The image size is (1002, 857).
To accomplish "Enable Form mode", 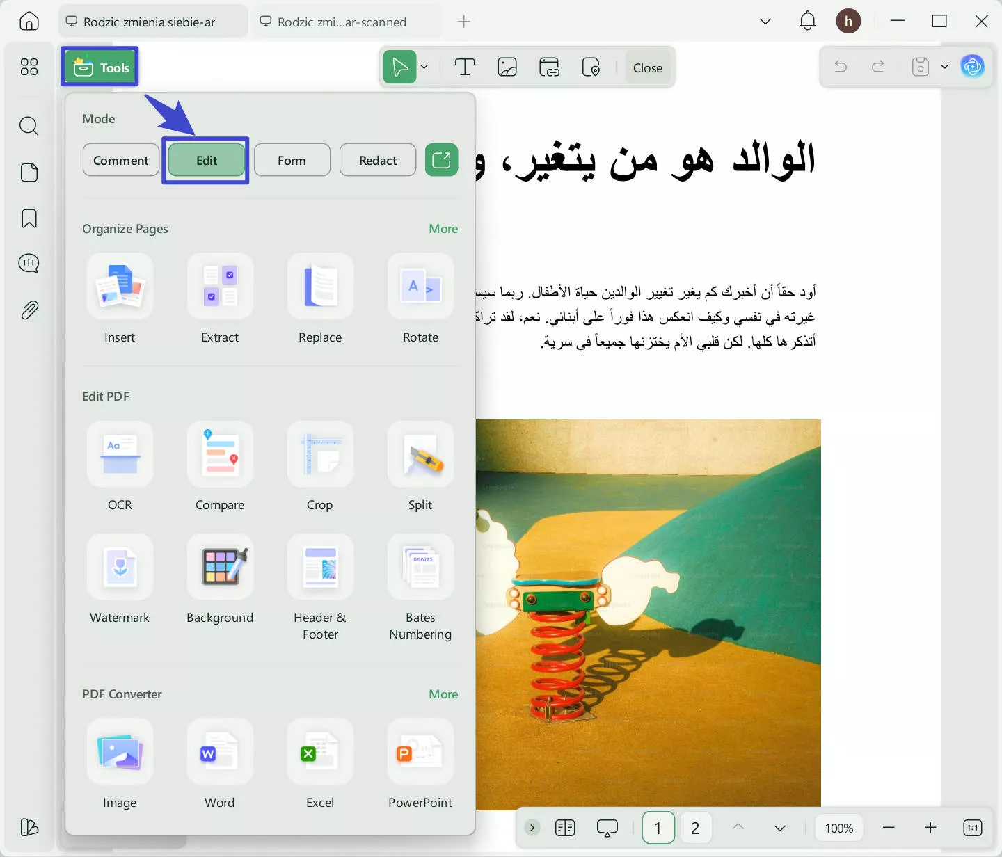I will pos(292,160).
